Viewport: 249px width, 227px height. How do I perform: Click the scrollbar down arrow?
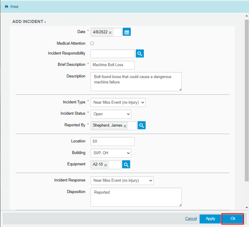247,208
